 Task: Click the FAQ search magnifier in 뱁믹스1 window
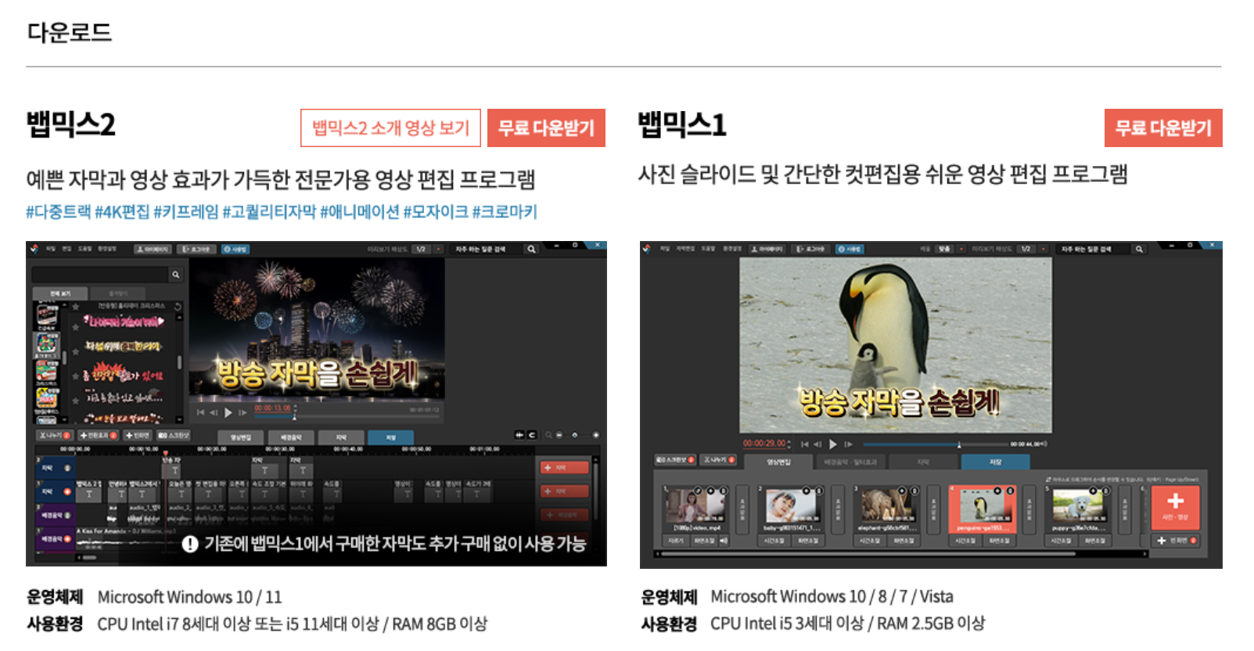(1139, 249)
